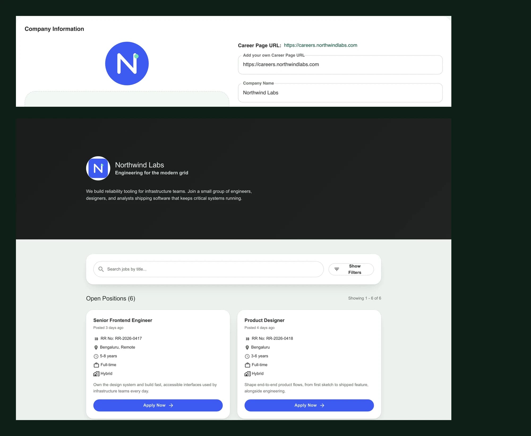
Task: Click RR No: RR-2026-0418 text
Action: (272, 339)
